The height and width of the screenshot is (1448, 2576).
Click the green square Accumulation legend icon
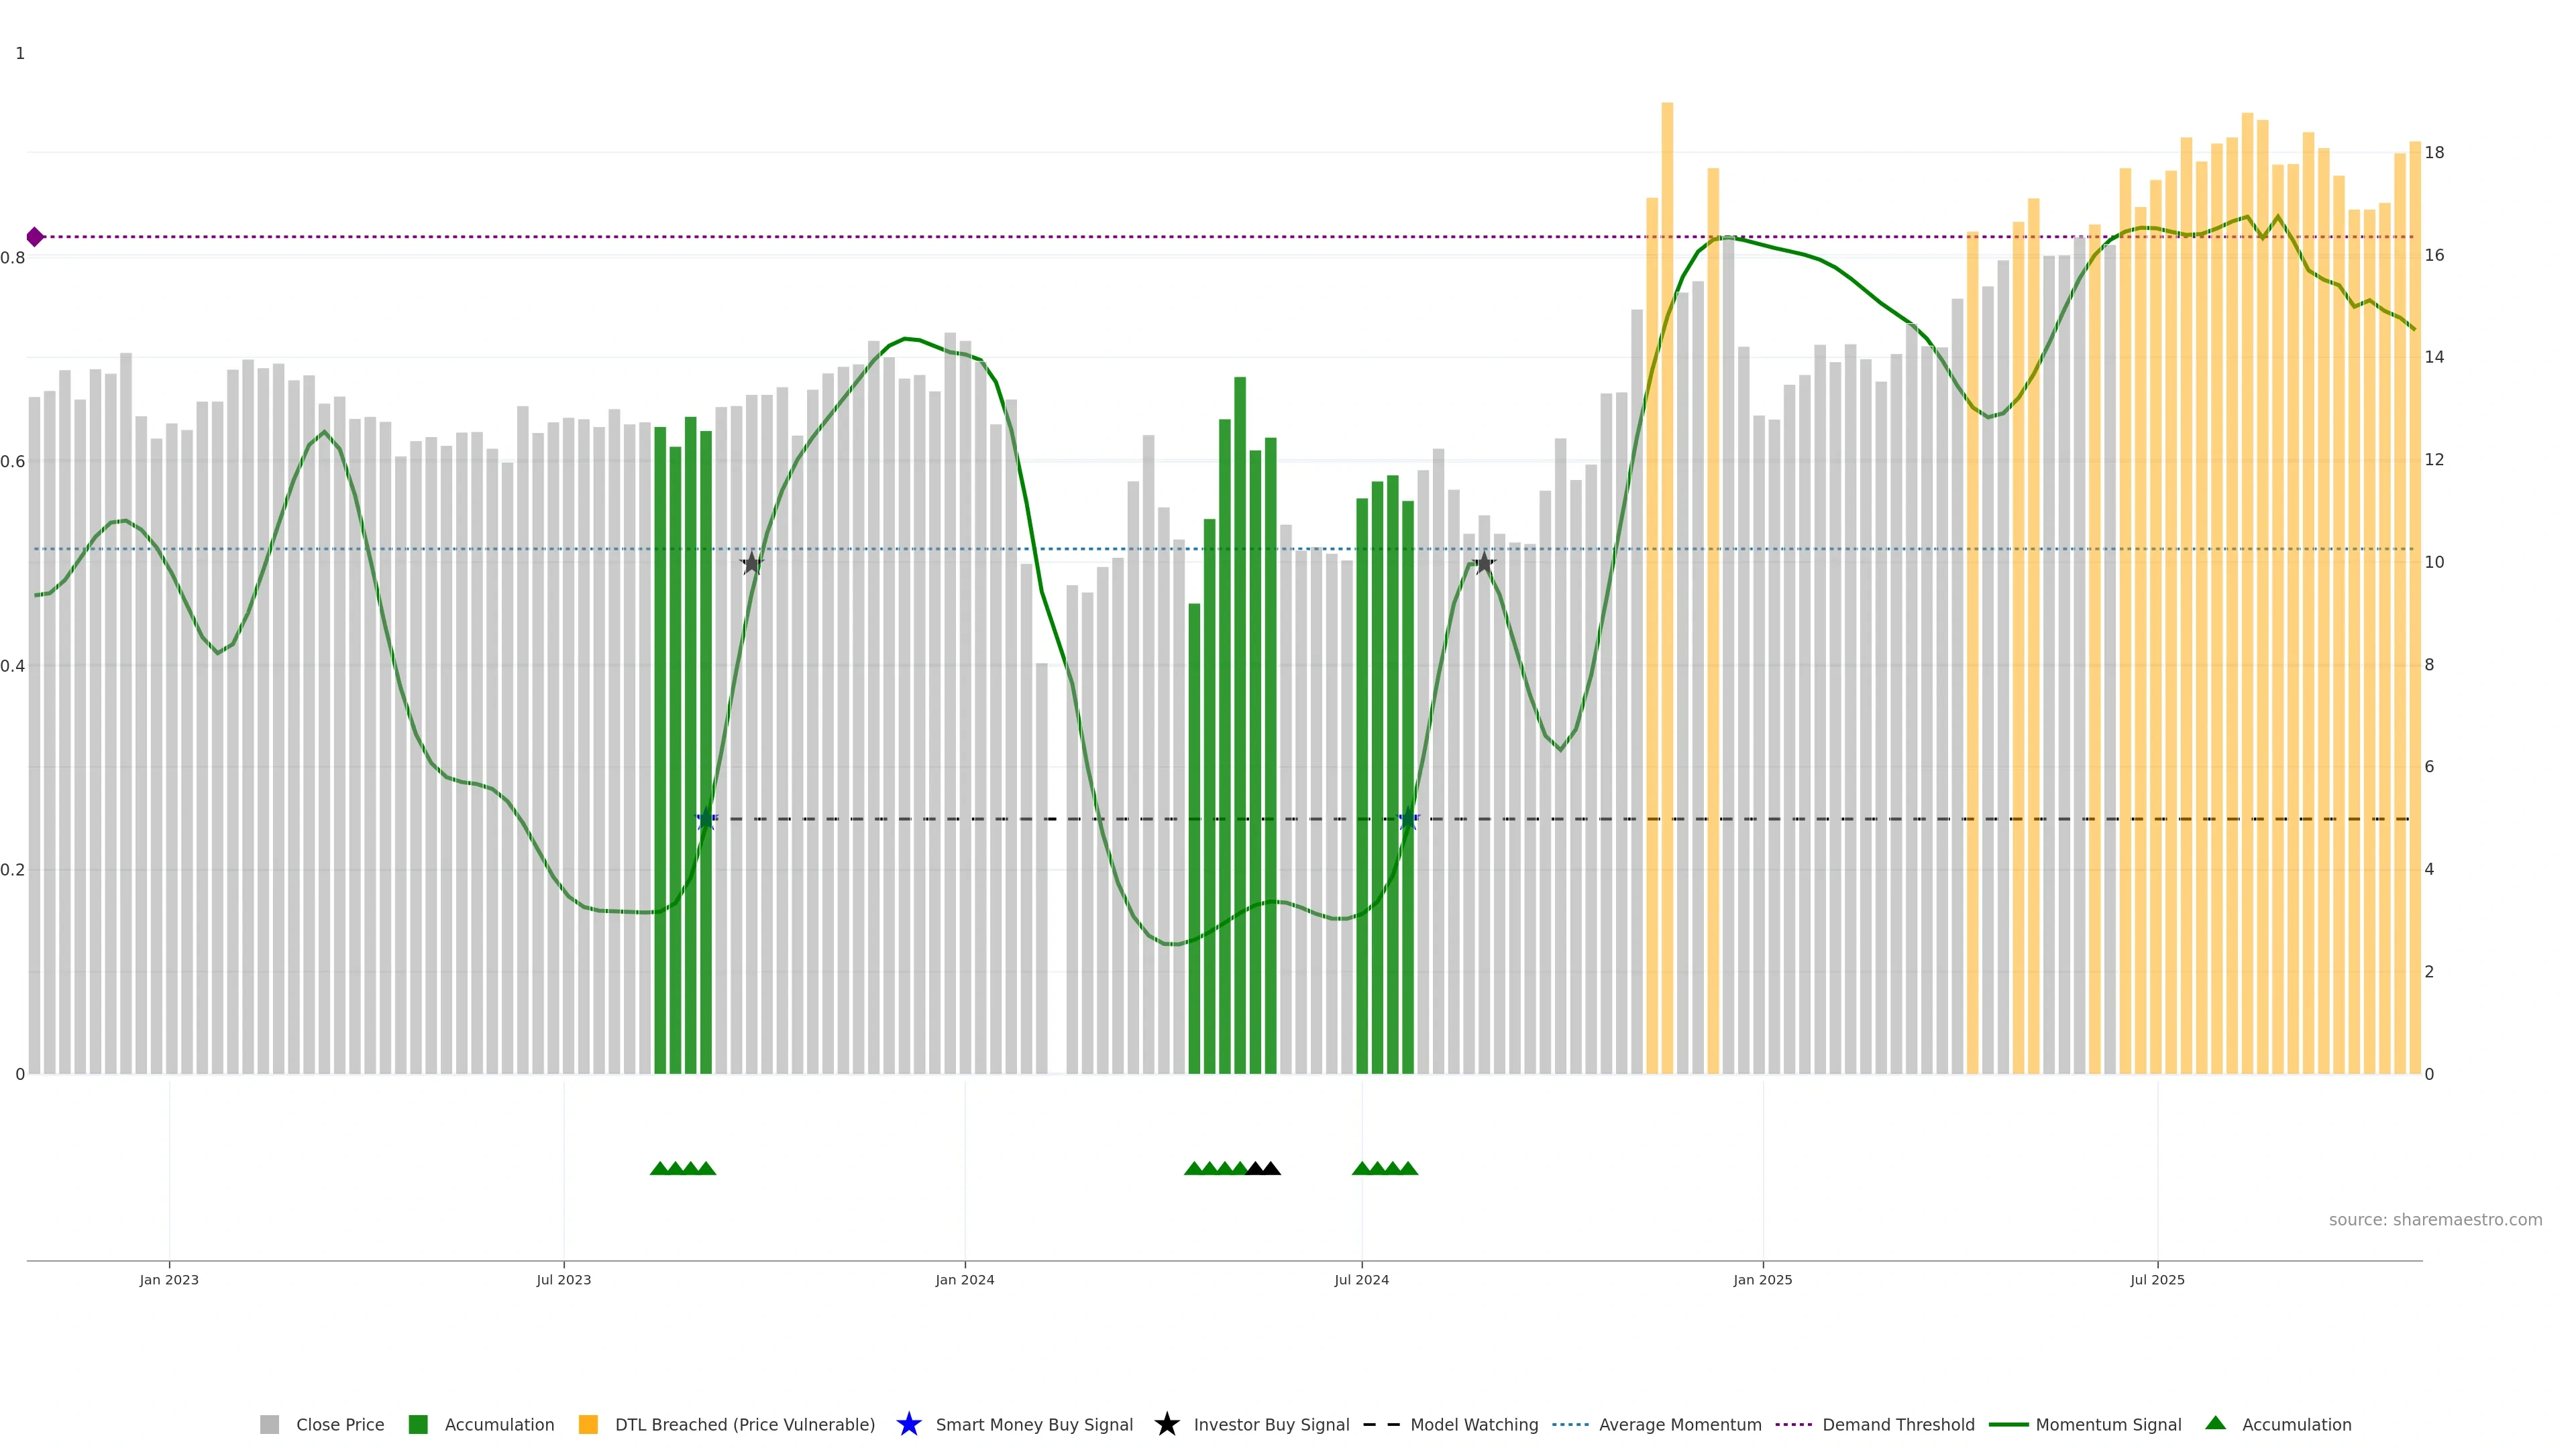[x=418, y=1424]
